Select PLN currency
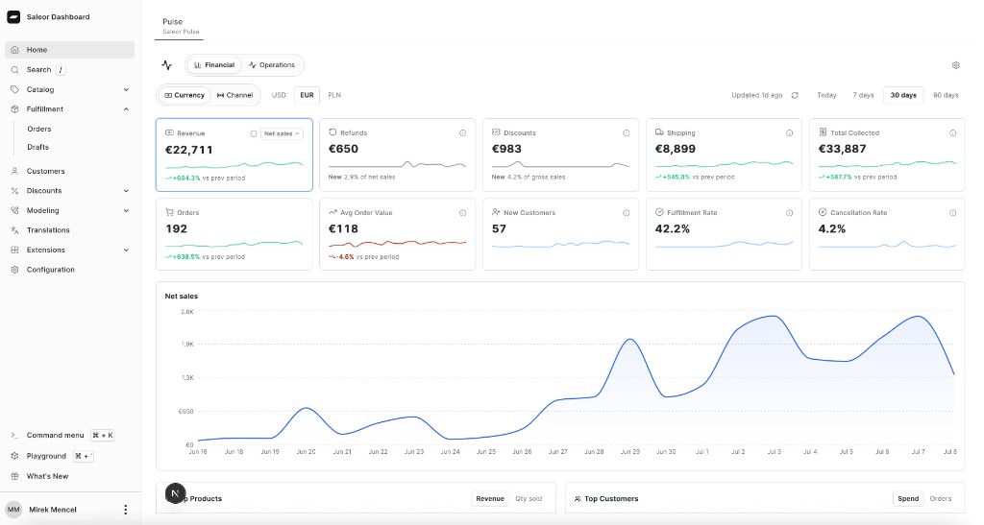 [x=334, y=95]
